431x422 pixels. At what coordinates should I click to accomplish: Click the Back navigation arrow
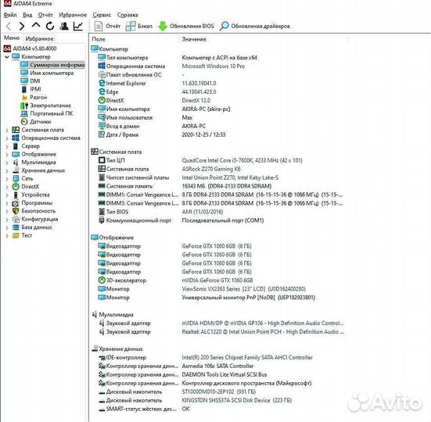coord(9,26)
